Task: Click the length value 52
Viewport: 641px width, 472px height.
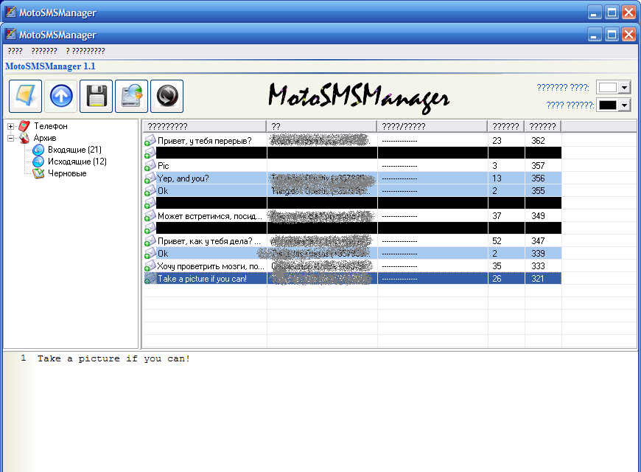Action: pyautogui.click(x=497, y=240)
